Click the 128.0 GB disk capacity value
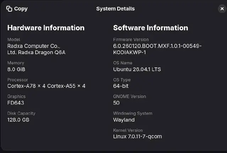The image size is (227, 153). point(18,120)
